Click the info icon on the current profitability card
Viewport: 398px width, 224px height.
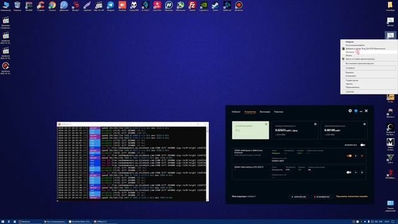pyautogui.click(x=315, y=124)
